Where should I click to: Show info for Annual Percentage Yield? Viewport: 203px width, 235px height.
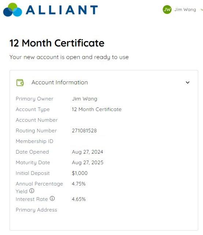point(32,191)
